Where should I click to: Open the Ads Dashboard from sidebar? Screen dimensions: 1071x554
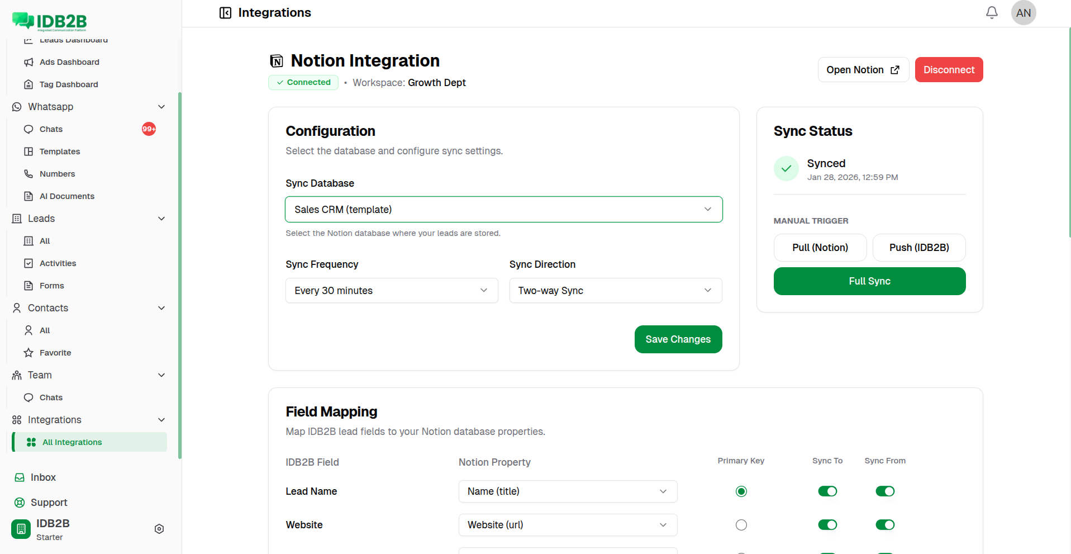(69, 61)
